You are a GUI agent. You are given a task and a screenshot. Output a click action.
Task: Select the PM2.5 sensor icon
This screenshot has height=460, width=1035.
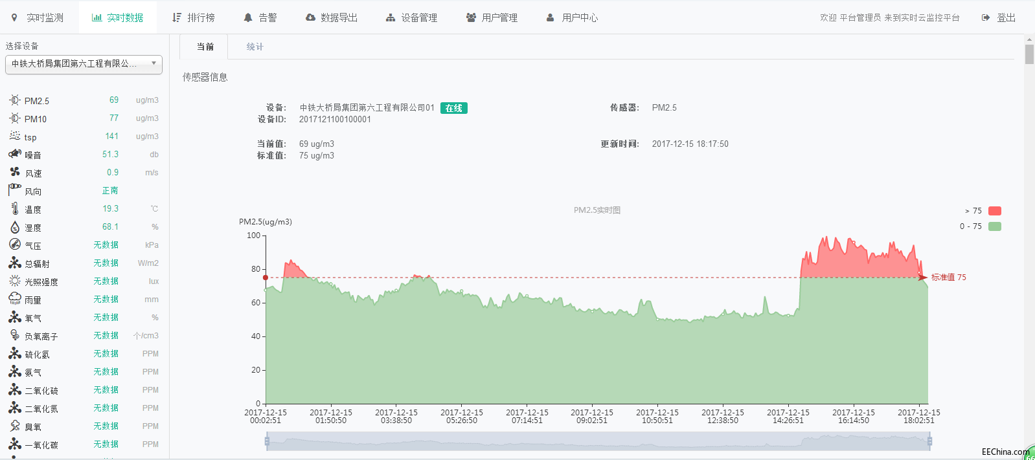coord(15,100)
